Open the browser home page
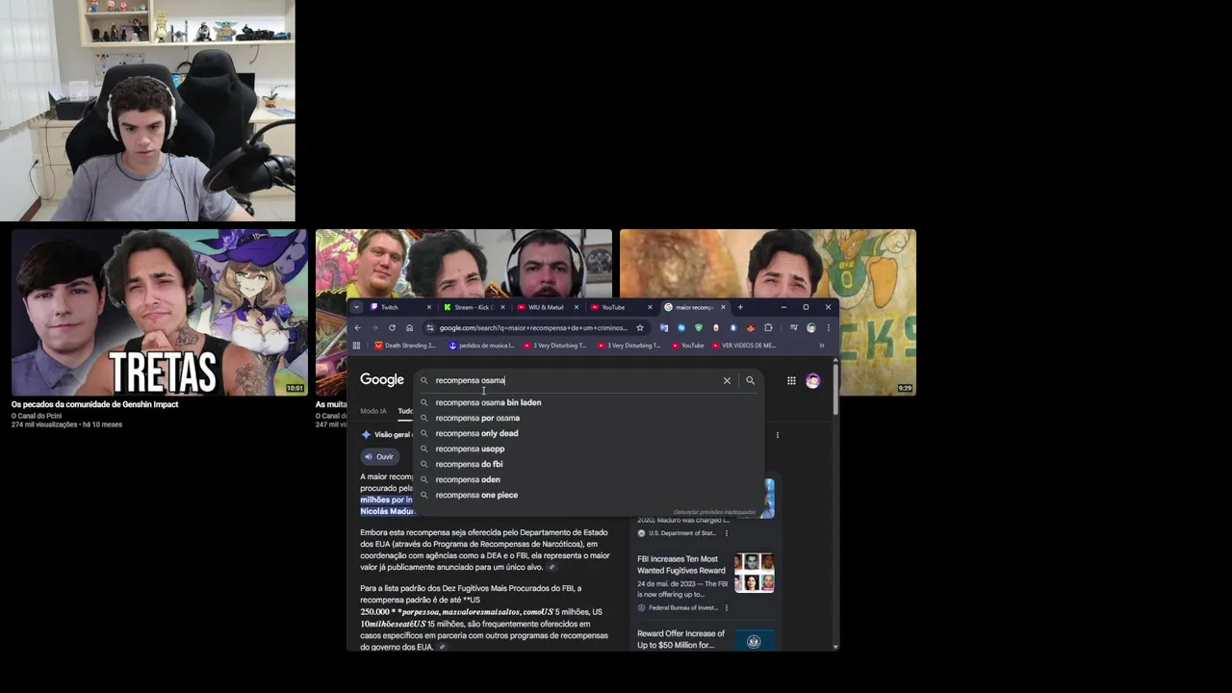 tap(409, 327)
